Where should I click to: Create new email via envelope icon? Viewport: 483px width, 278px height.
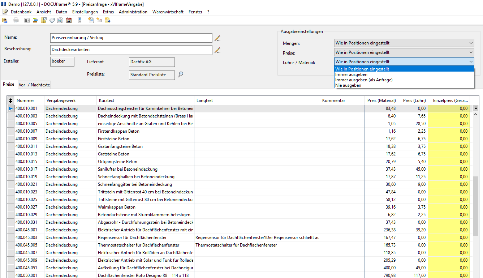click(99, 20)
